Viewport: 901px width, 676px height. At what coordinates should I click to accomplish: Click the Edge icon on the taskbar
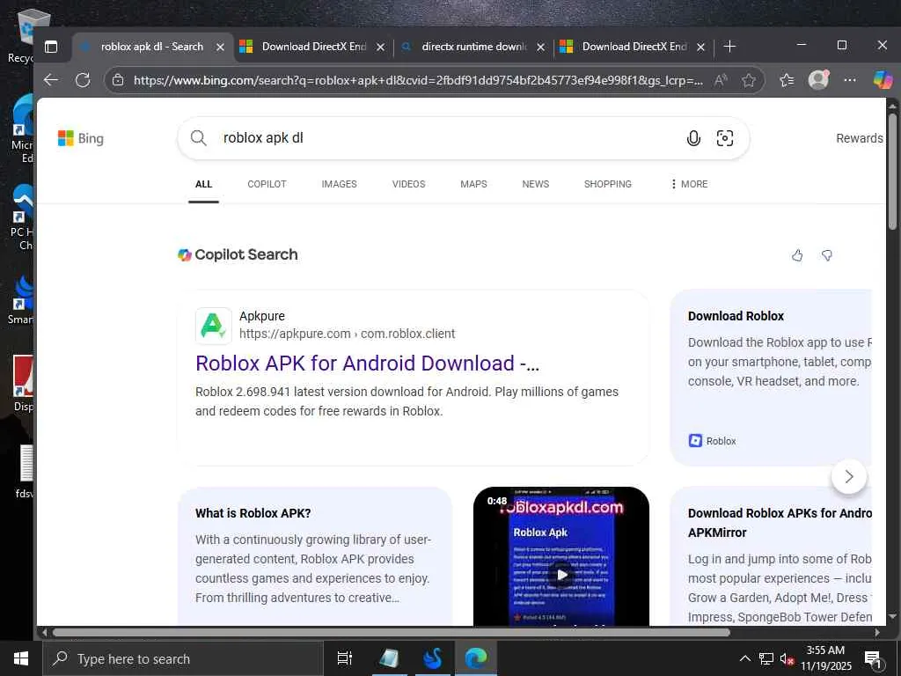pos(476,658)
